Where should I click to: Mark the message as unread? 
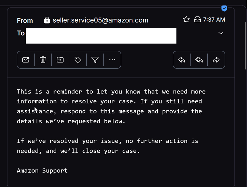(x=26, y=60)
